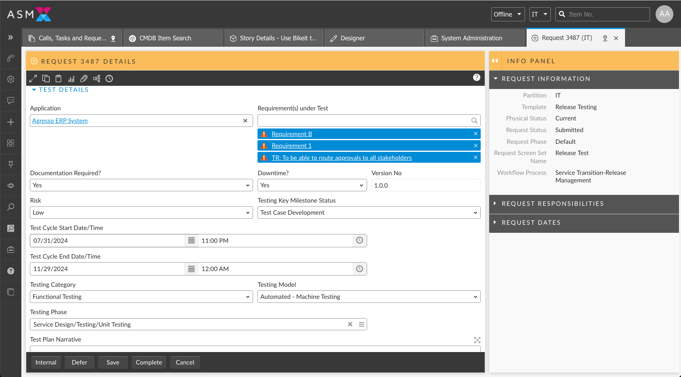Open time picker for 12:00 AM
The width and height of the screenshot is (681, 377).
[x=359, y=269]
